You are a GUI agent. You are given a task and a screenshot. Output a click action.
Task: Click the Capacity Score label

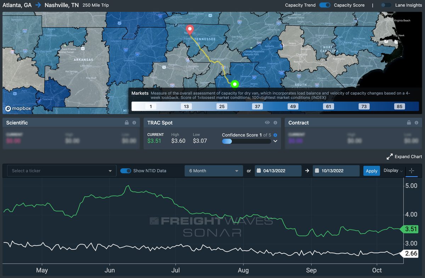(x=349, y=5)
